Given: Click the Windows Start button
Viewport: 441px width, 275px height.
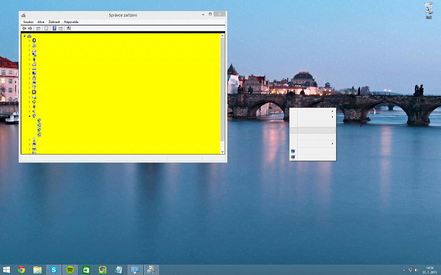Looking at the screenshot, I should (x=6, y=270).
